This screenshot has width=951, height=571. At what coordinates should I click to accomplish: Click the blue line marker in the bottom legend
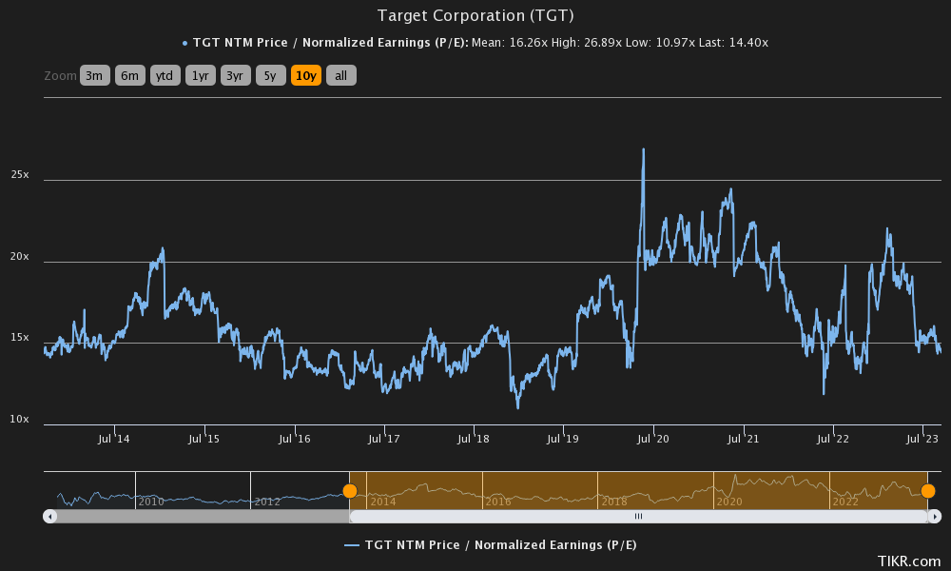click(353, 544)
